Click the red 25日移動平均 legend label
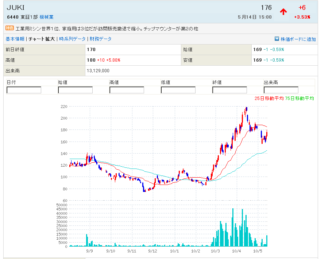The width and height of the screenshot is (321, 259). (269, 98)
